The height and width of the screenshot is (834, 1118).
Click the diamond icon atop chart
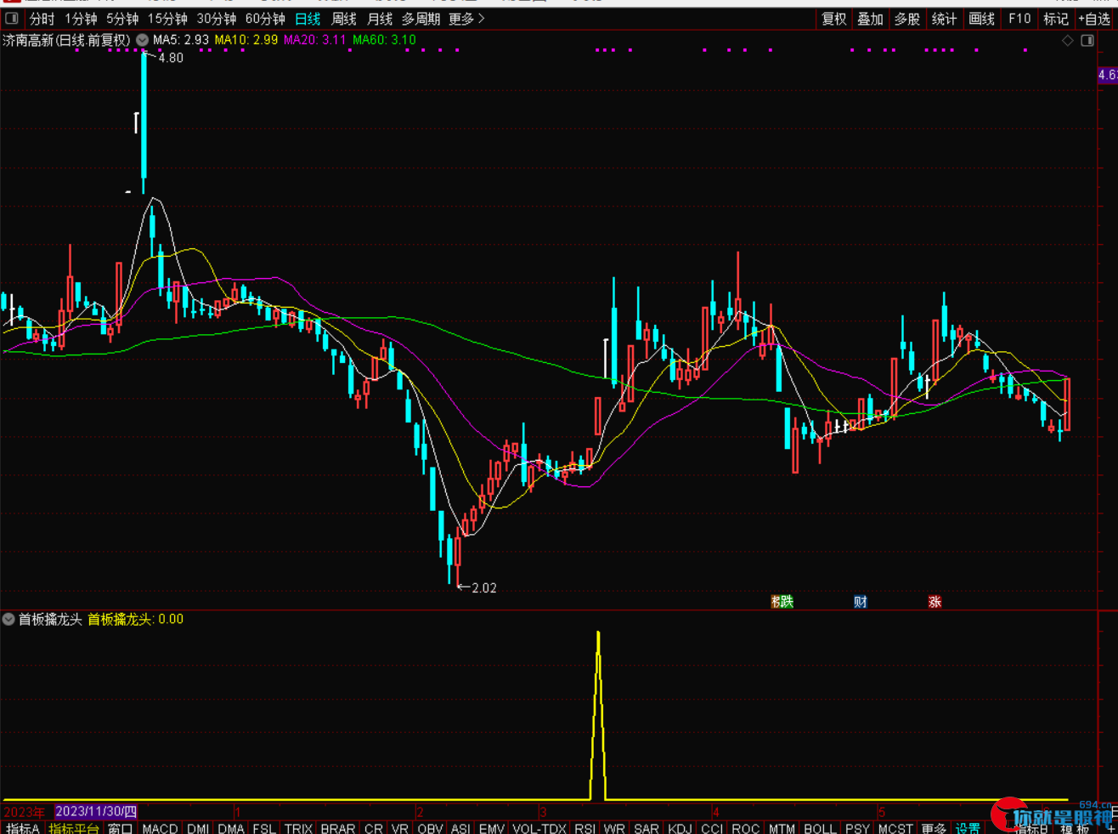pos(1068,41)
